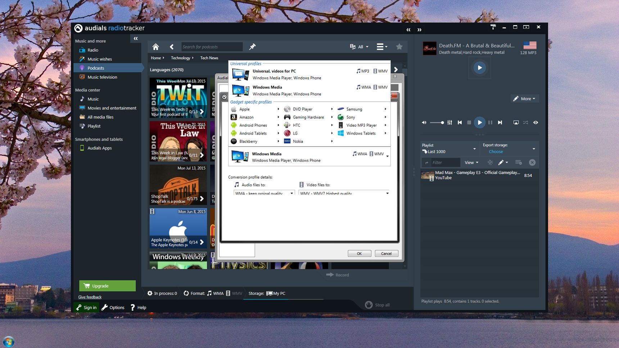Open the equalizer icon in player controls
Image resolution: width=619 pixels, height=348 pixels.
(x=449, y=123)
